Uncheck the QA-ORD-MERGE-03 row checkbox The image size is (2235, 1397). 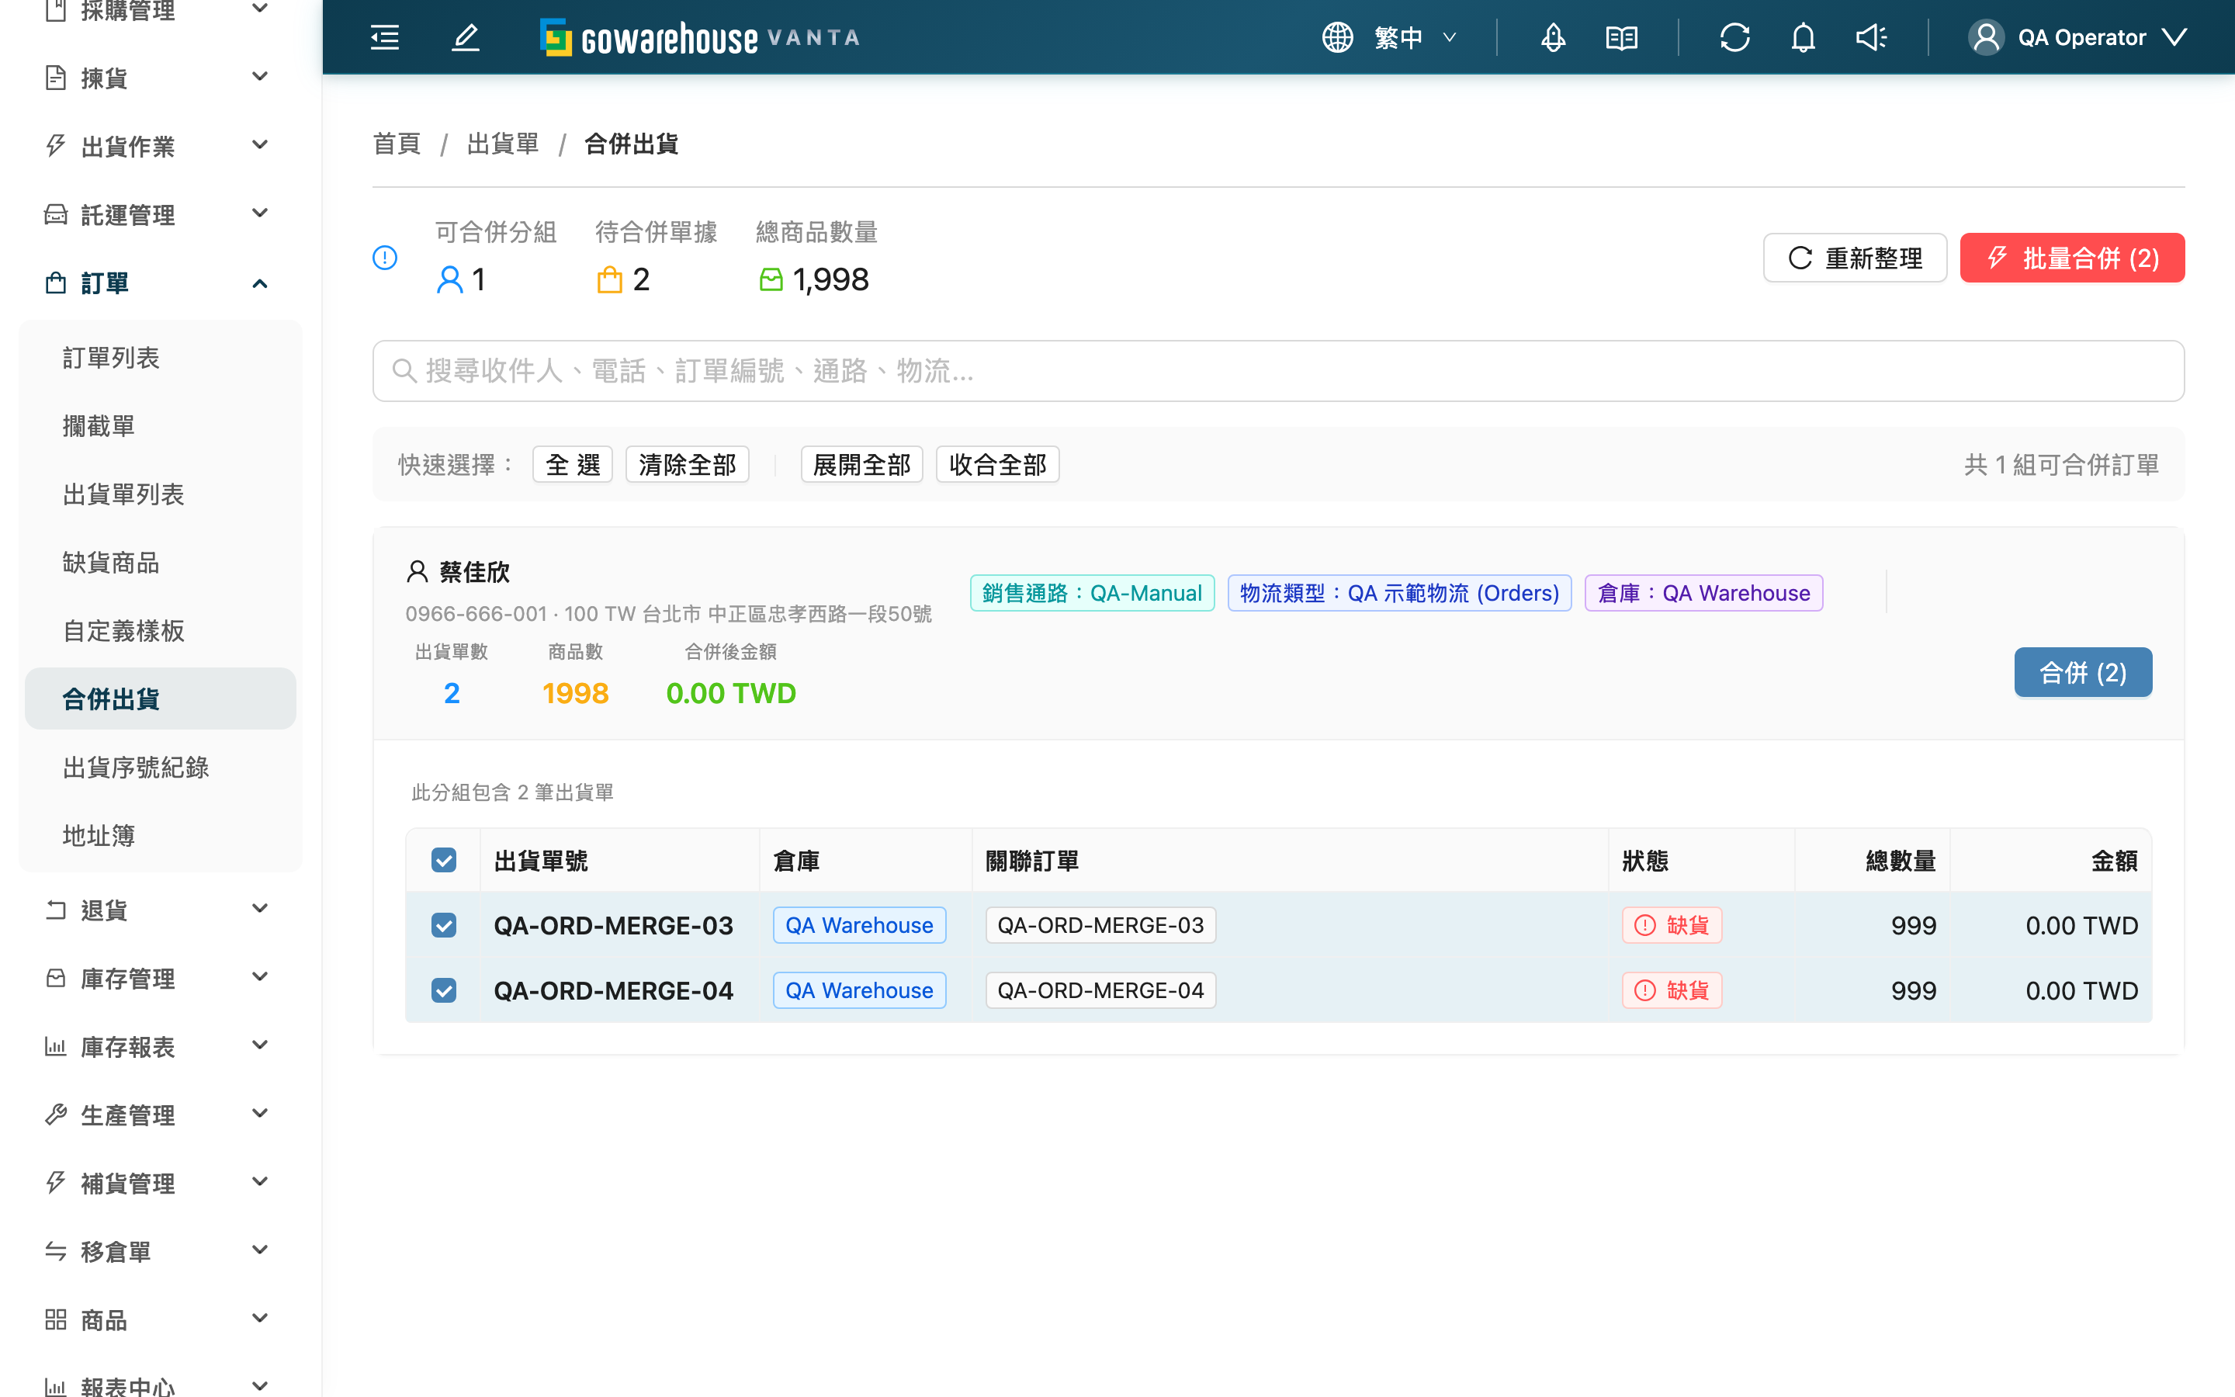pyautogui.click(x=443, y=925)
